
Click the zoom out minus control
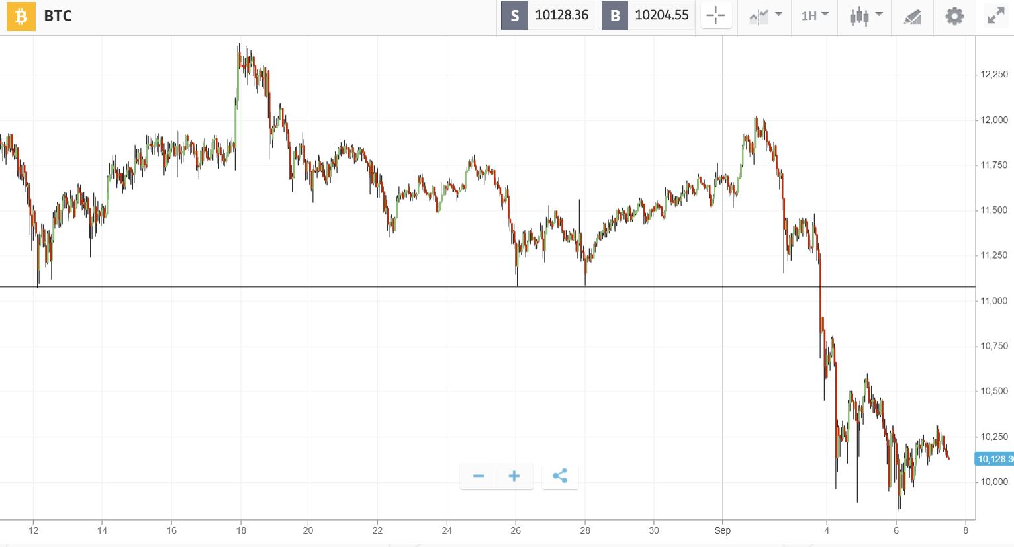coord(478,476)
